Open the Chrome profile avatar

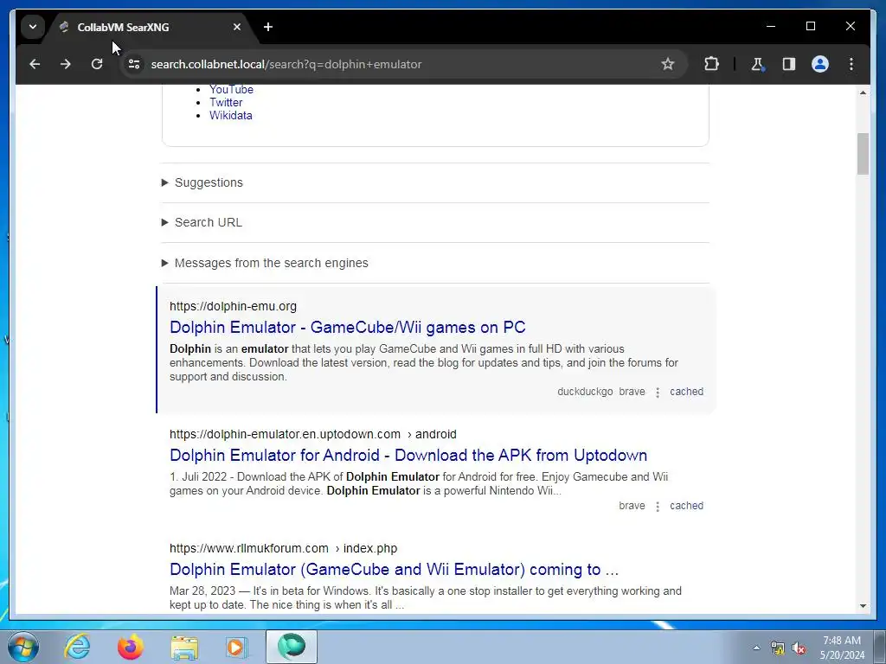pyautogui.click(x=820, y=64)
